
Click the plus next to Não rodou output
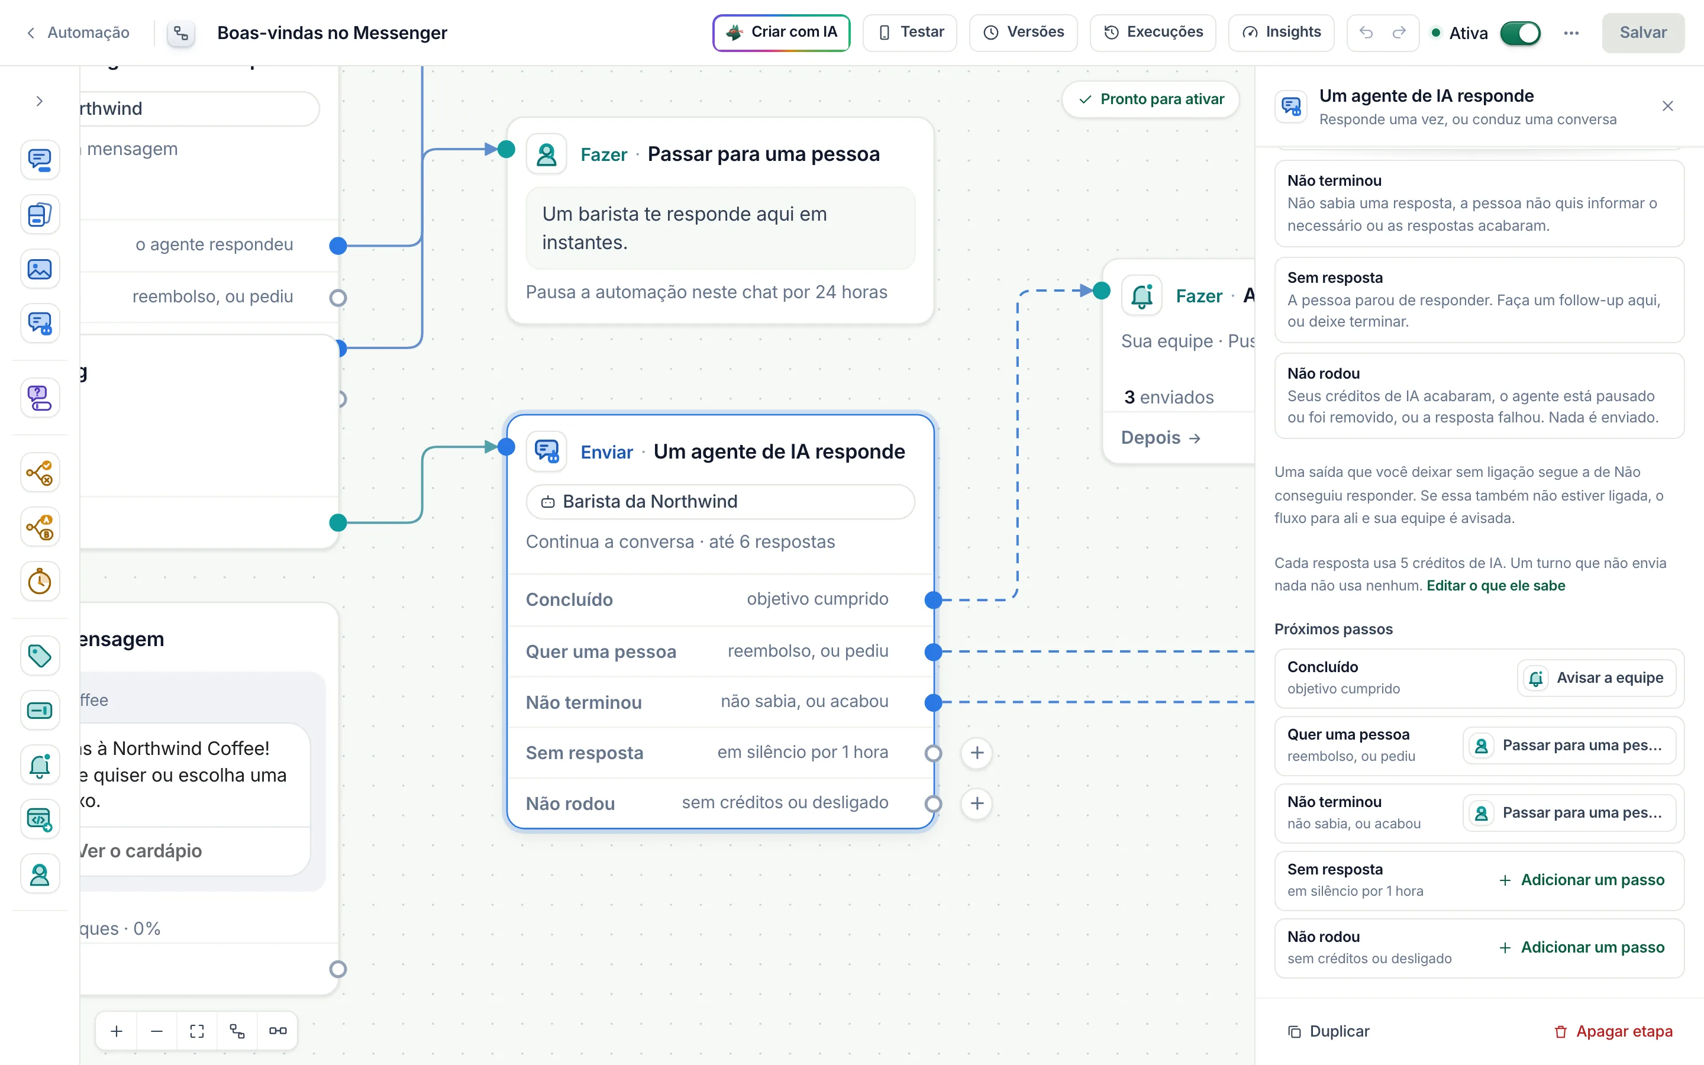977,803
